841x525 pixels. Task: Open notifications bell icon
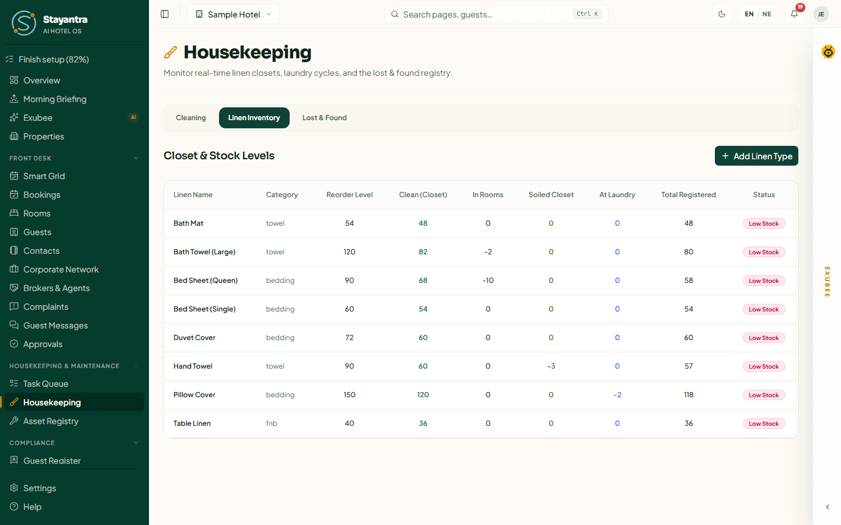coord(794,14)
